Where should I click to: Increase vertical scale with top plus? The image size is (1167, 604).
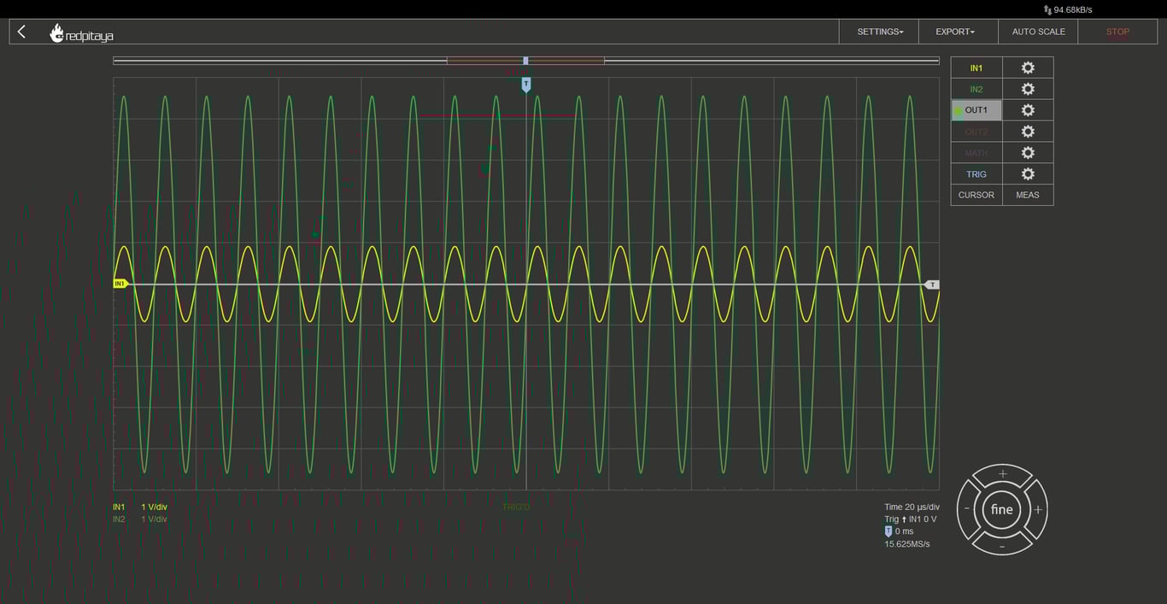pyautogui.click(x=1002, y=475)
